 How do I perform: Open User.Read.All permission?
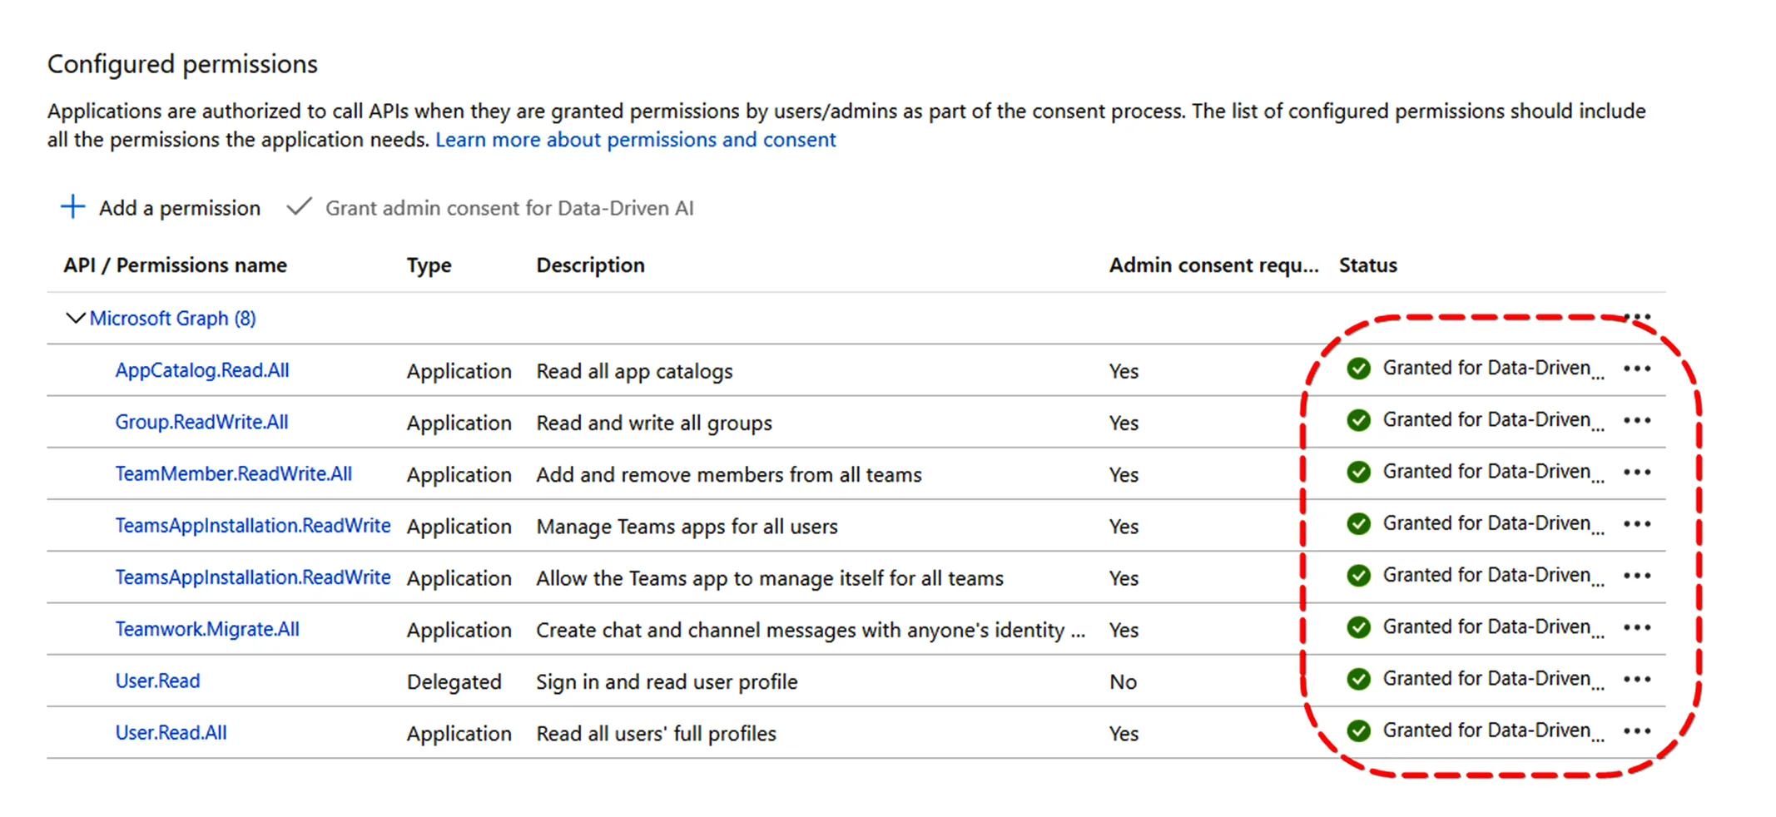pos(171,732)
